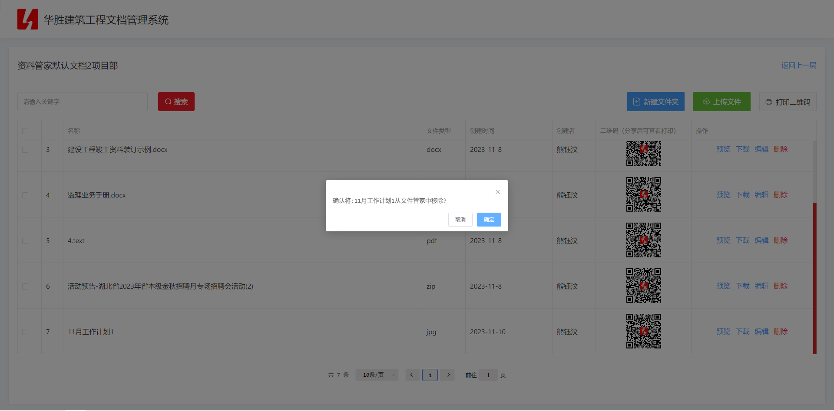Click the 上传文件 upload button

click(x=722, y=102)
